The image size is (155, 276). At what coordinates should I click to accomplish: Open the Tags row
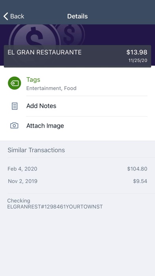pyautogui.click(x=77, y=84)
